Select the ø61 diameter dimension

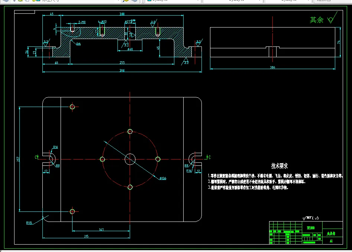coord(130,49)
